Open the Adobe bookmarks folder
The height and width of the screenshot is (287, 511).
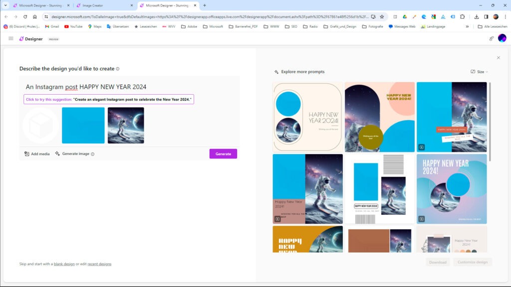tap(189, 27)
